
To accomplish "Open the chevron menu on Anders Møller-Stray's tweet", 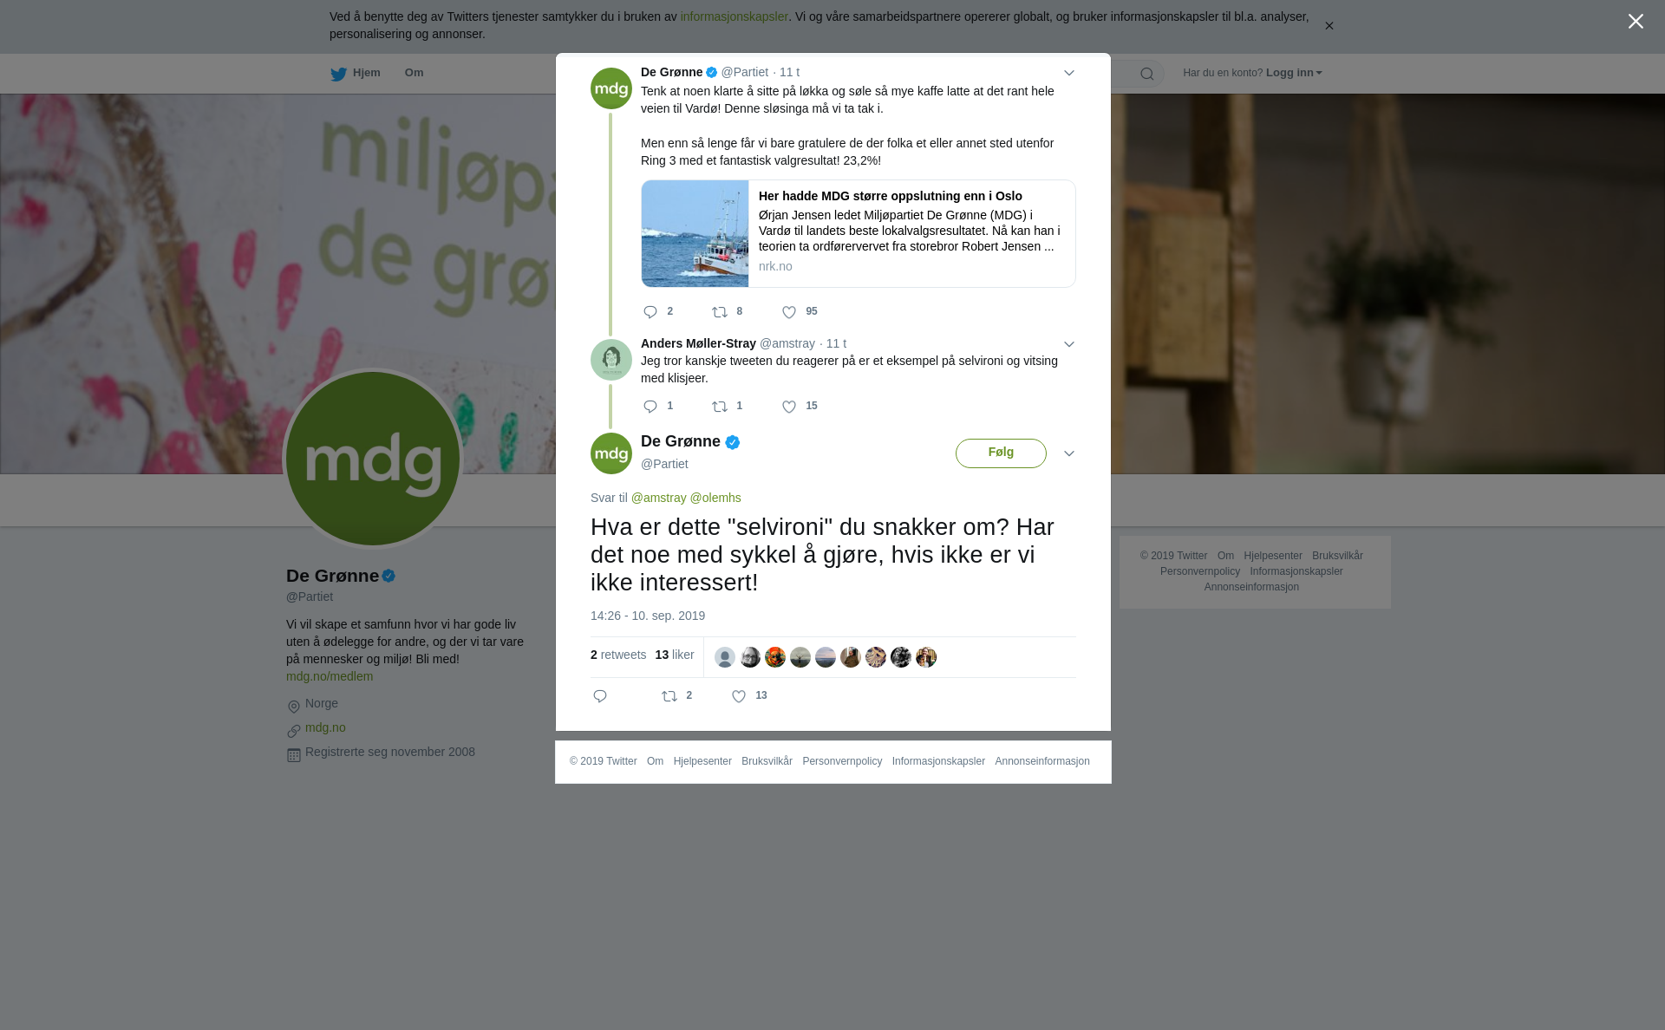I will [x=1069, y=345].
